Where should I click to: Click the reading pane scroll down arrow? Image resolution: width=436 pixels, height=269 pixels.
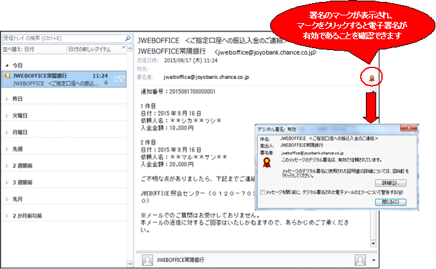click(x=373, y=243)
